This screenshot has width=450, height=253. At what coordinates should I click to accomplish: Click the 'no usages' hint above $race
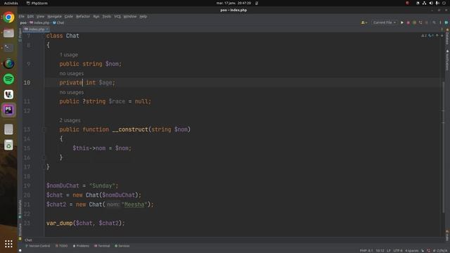tap(72, 92)
